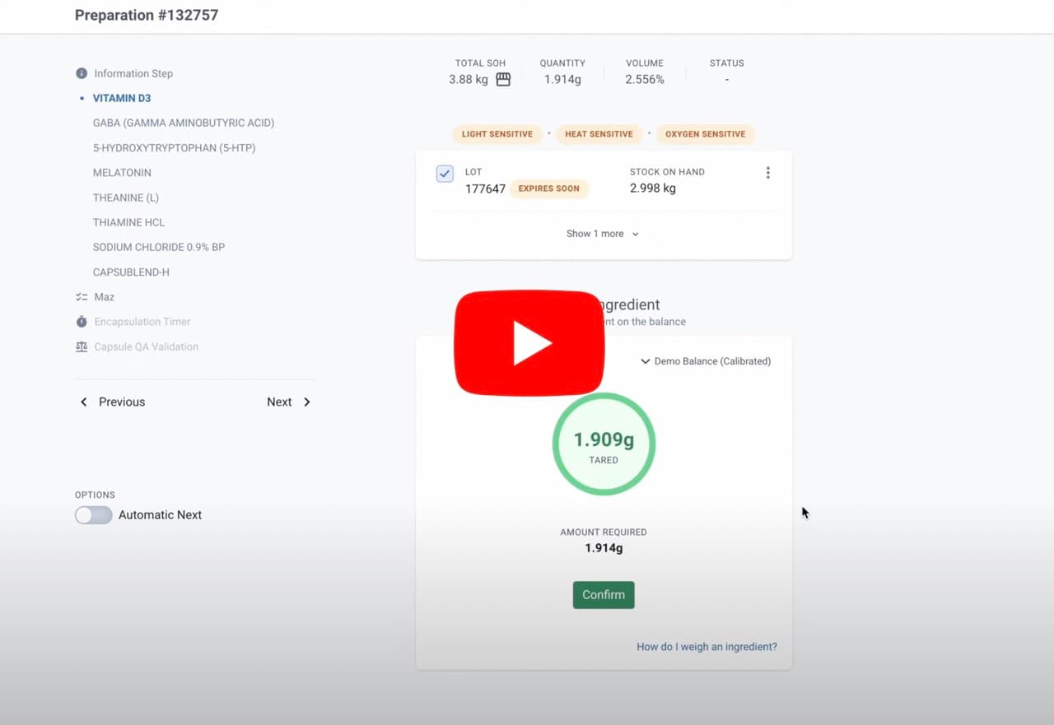Image resolution: width=1054 pixels, height=725 pixels.
Task: Click the LIGHT SENSITIVE warning chip
Action: 497,133
